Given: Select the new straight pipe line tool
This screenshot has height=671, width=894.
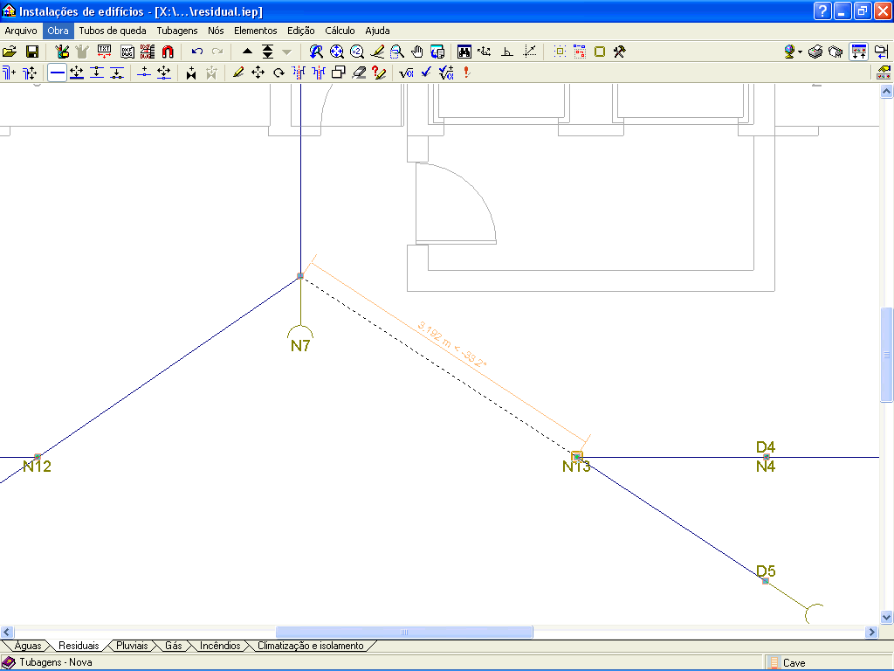Looking at the screenshot, I should [57, 73].
